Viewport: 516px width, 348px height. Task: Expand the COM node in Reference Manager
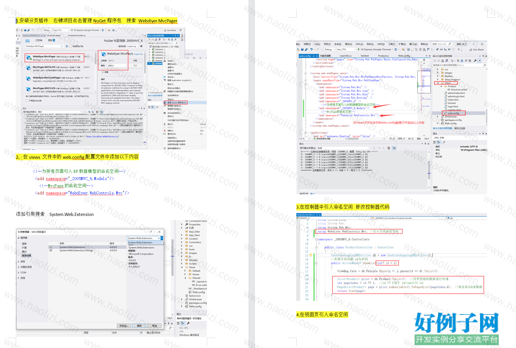[x=19, y=272]
